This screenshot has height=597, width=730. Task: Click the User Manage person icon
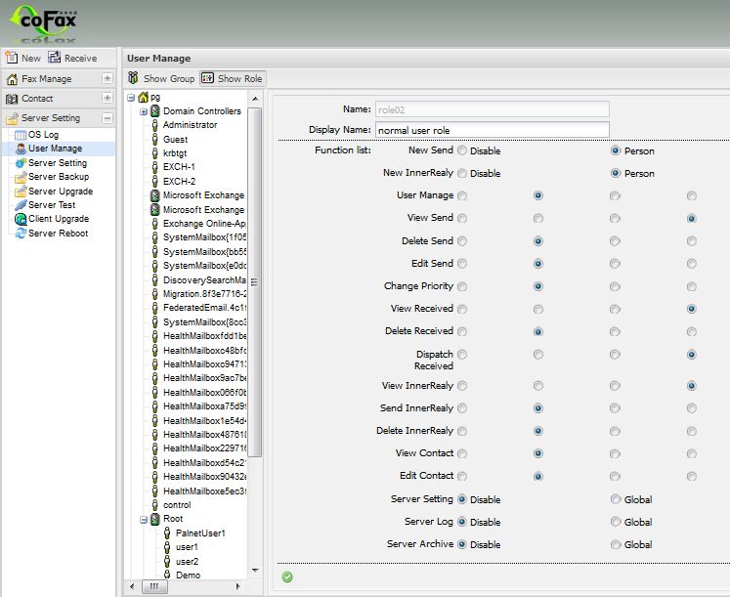click(21, 149)
